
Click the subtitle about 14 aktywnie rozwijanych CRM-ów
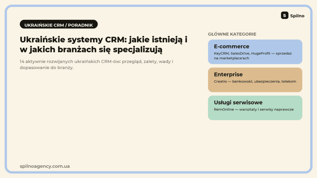coord(97,64)
